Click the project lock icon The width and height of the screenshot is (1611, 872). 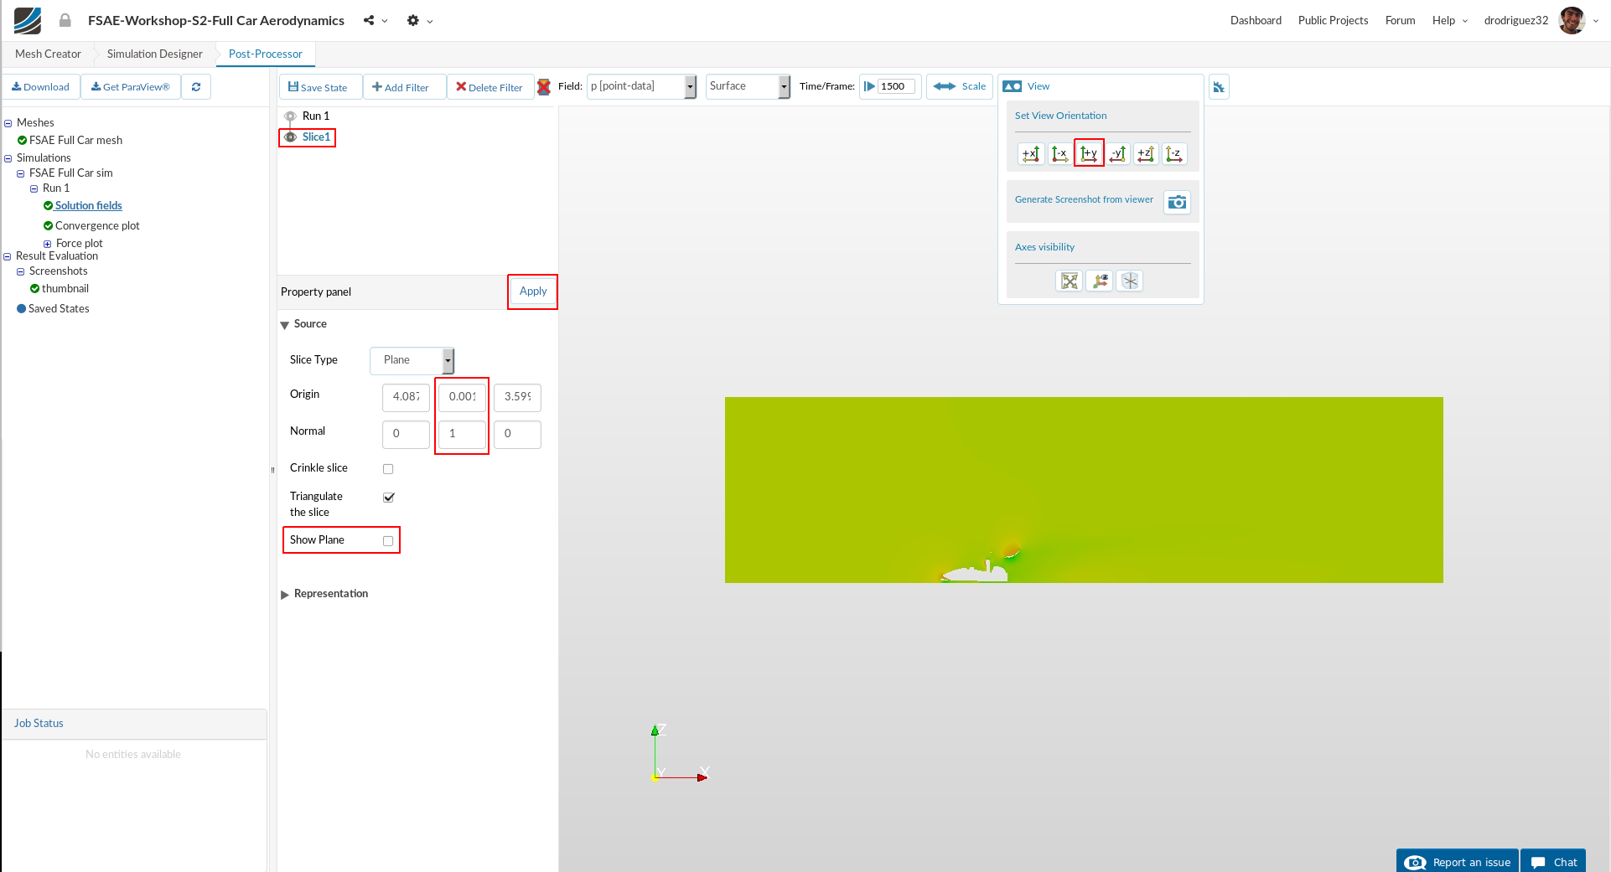tap(65, 20)
